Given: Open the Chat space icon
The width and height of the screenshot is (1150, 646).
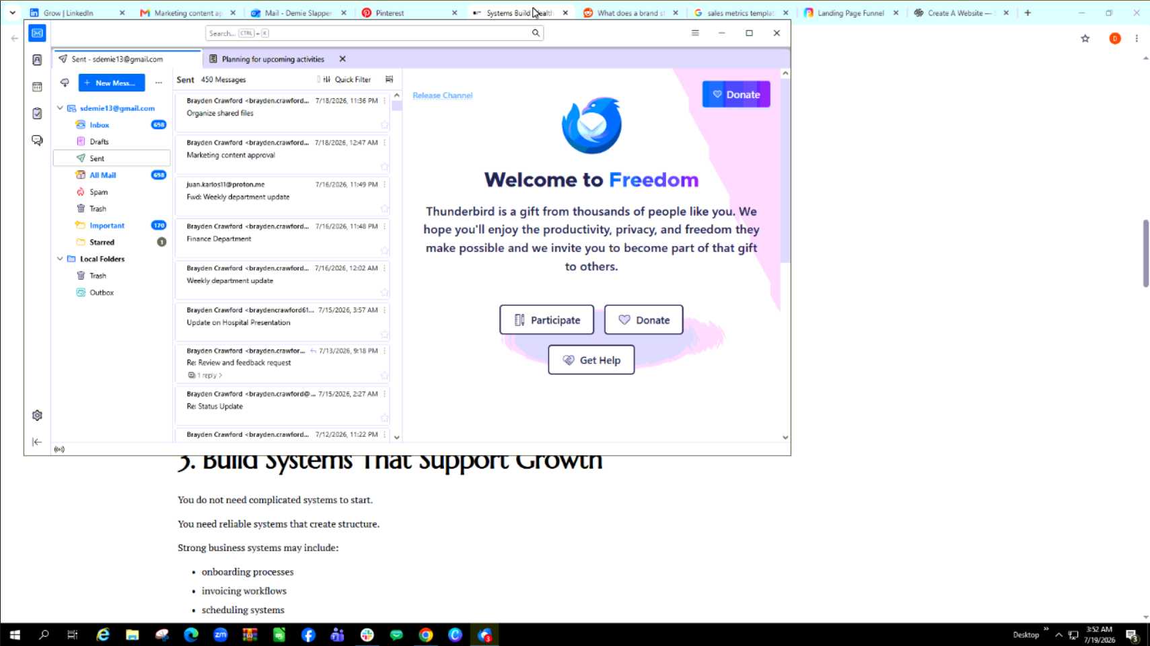Looking at the screenshot, I should [37, 140].
